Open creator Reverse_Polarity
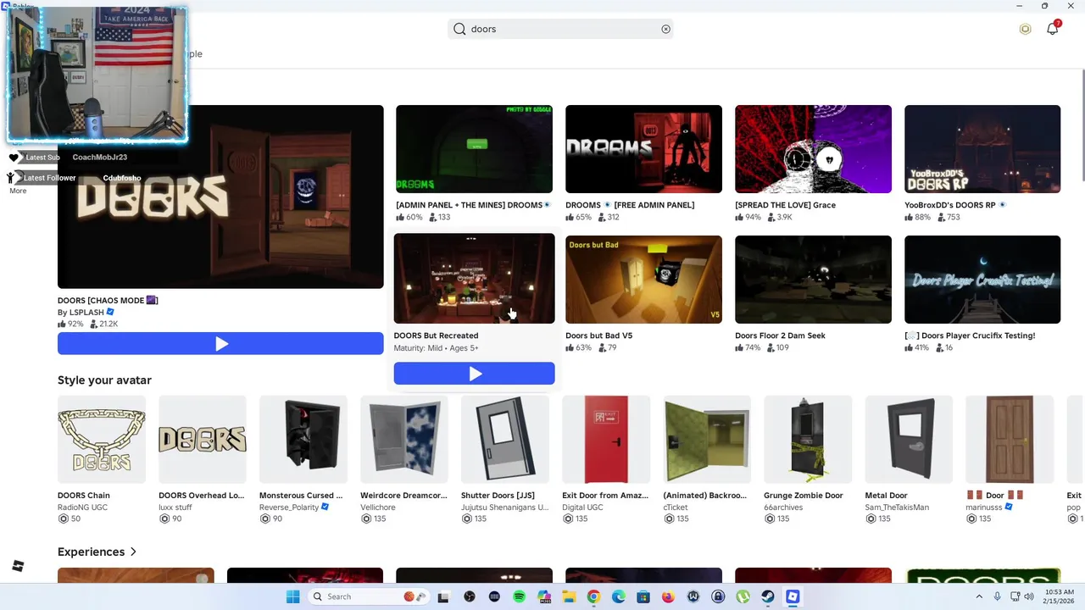Image resolution: width=1085 pixels, height=610 pixels. (x=289, y=507)
